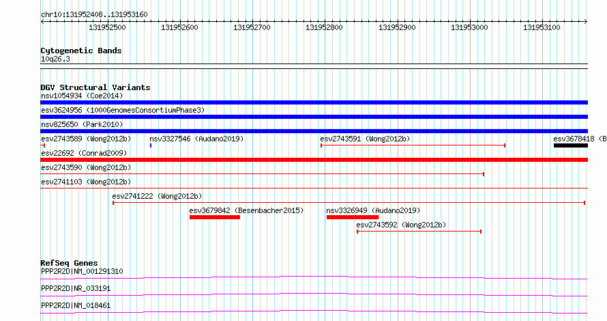Open the esv2743592 (Wong2012b) label

point(401,225)
